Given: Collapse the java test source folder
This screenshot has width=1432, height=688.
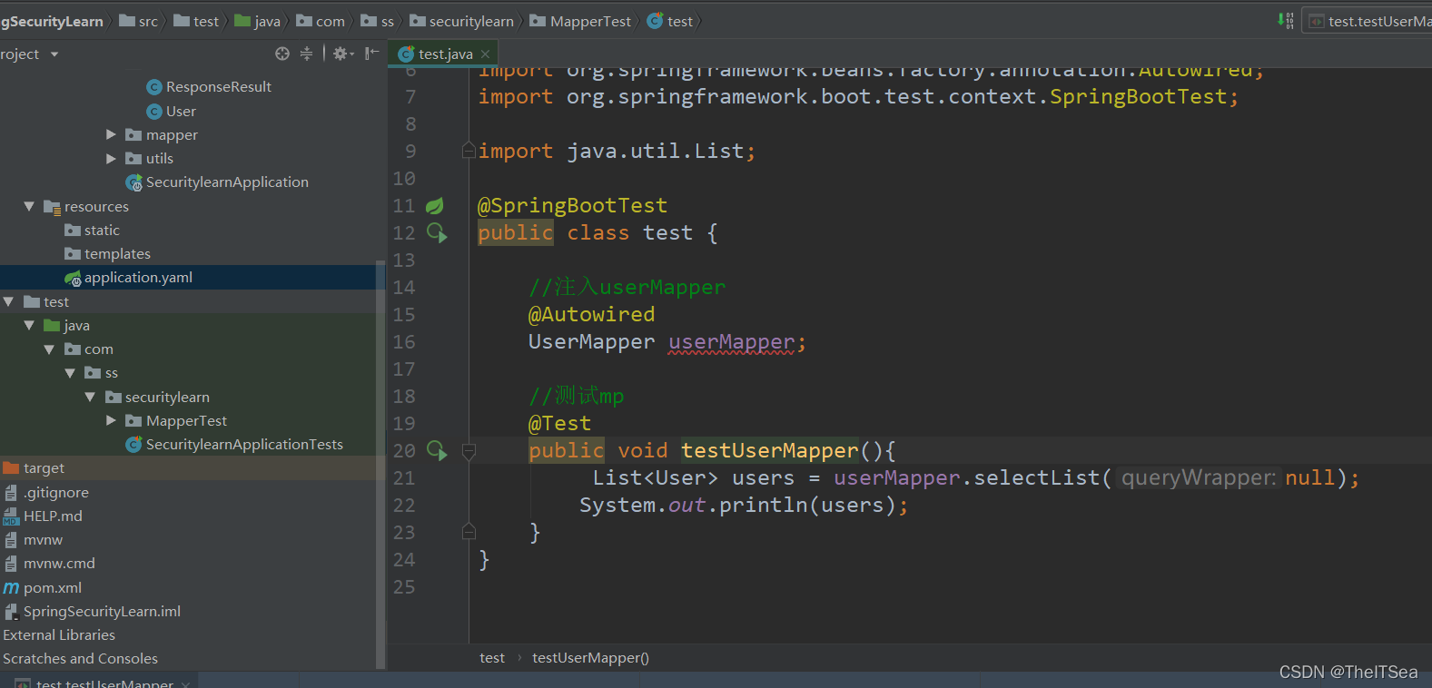Looking at the screenshot, I should tap(29, 325).
